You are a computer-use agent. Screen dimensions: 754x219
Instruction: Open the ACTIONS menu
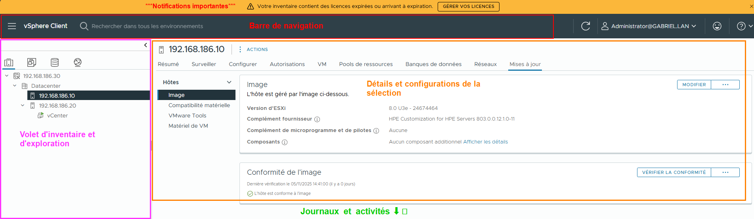click(x=257, y=49)
